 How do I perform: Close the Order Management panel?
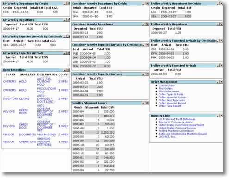[221, 82]
